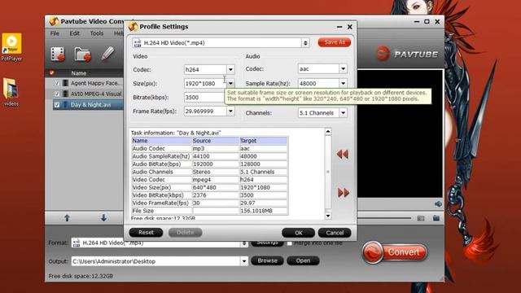Uncheck the Day & Night.avi checkbox
Image resolution: width=521 pixels, height=293 pixels.
57,105
